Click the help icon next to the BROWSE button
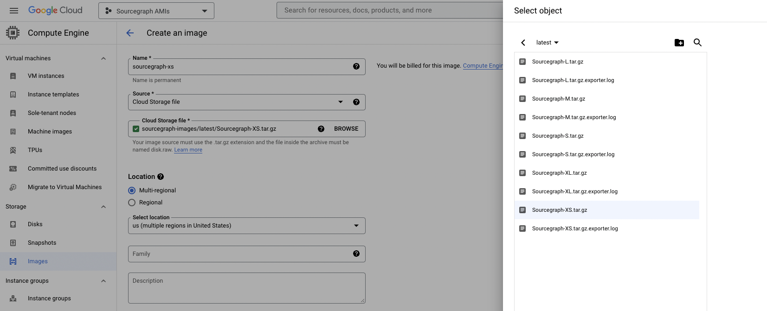Viewport: 767px width, 311px height. 321,129
